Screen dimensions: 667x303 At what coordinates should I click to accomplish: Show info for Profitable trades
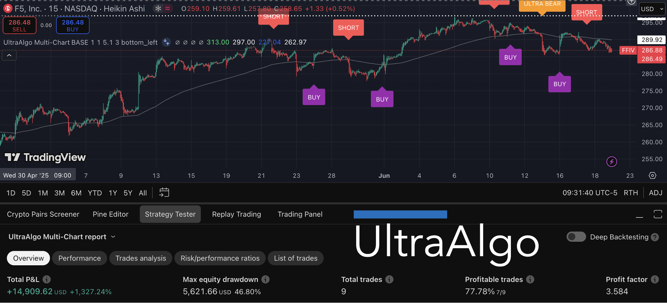coord(530,279)
